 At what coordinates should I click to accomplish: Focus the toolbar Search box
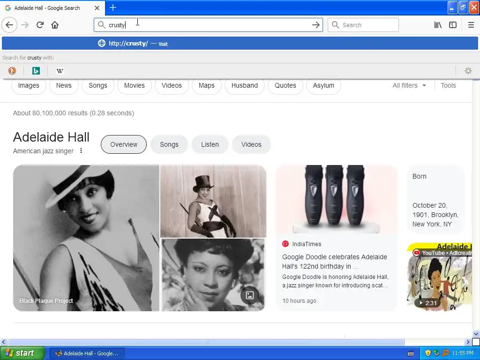click(x=363, y=25)
